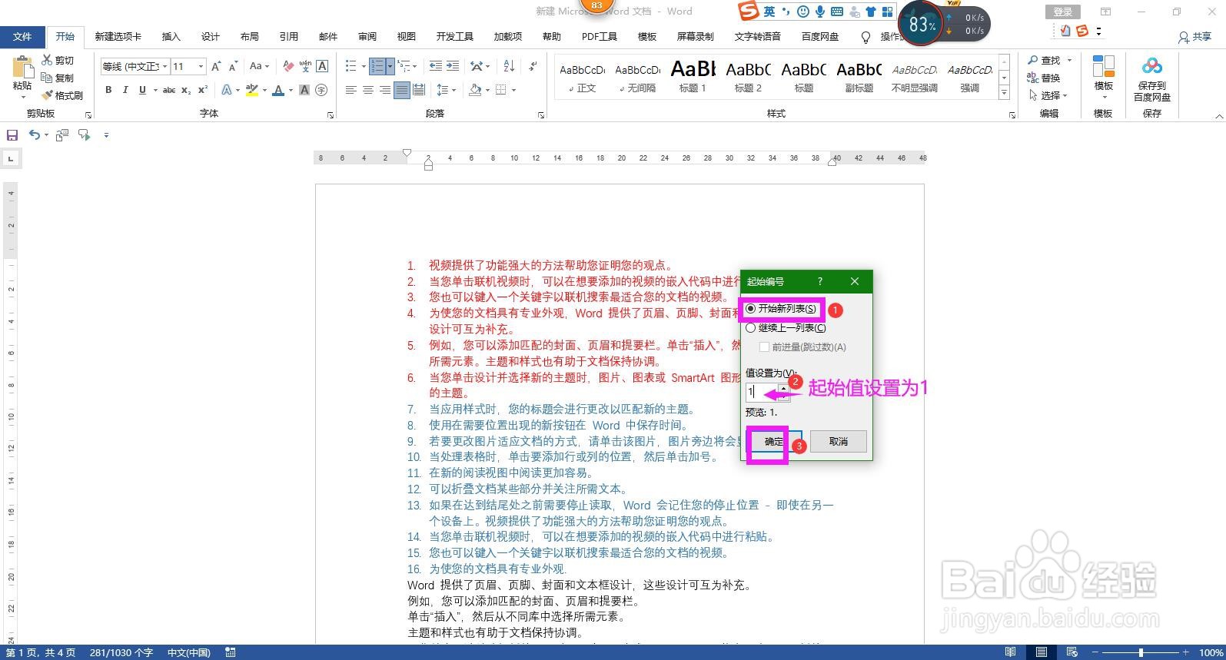Click the Cut (剪切) scissors icon
1226x660 pixels.
pos(47,60)
